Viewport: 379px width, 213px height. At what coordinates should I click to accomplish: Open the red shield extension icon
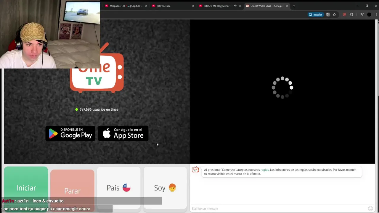point(344,14)
